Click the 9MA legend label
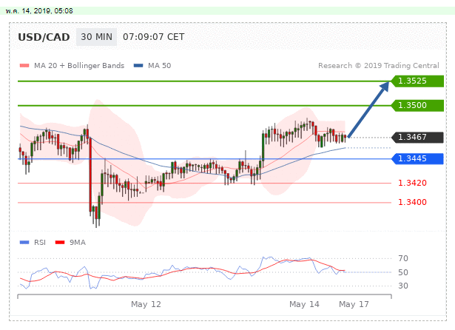The height and width of the screenshot is (330, 455). pos(78,243)
